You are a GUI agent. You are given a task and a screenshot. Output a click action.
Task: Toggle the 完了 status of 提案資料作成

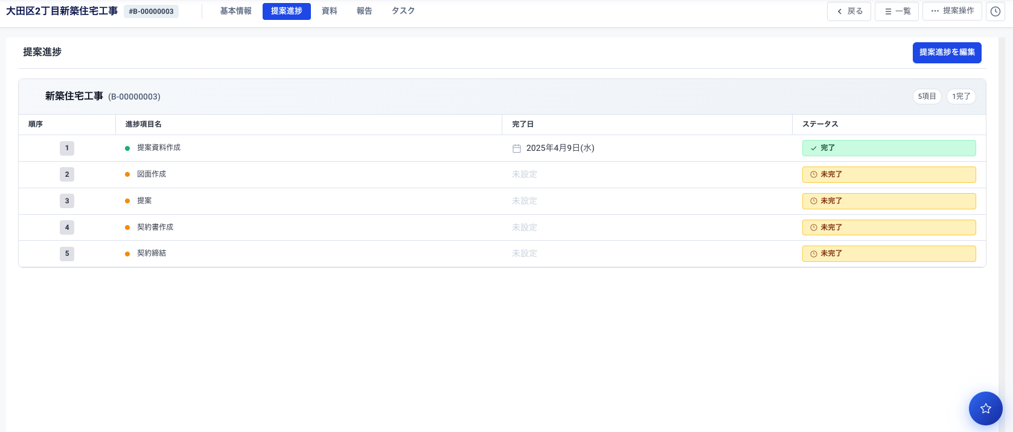[889, 148]
